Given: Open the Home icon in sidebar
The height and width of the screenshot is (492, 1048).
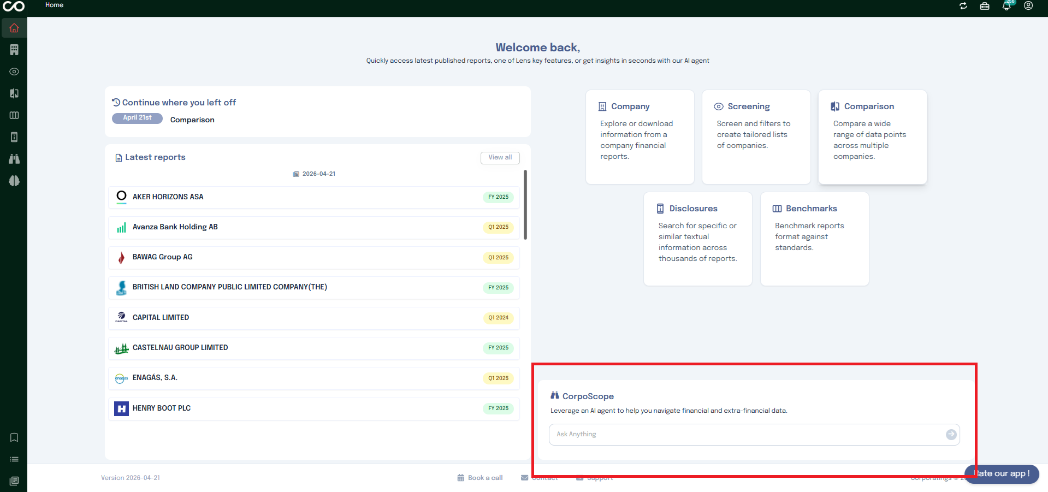Looking at the screenshot, I should point(14,28).
